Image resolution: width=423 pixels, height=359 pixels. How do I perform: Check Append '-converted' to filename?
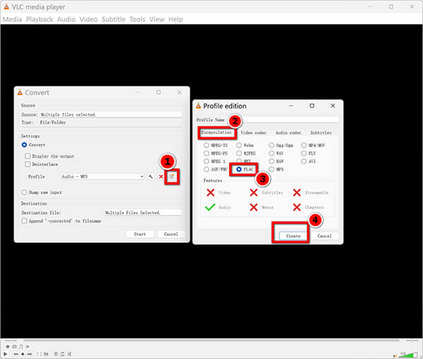[x=24, y=221]
